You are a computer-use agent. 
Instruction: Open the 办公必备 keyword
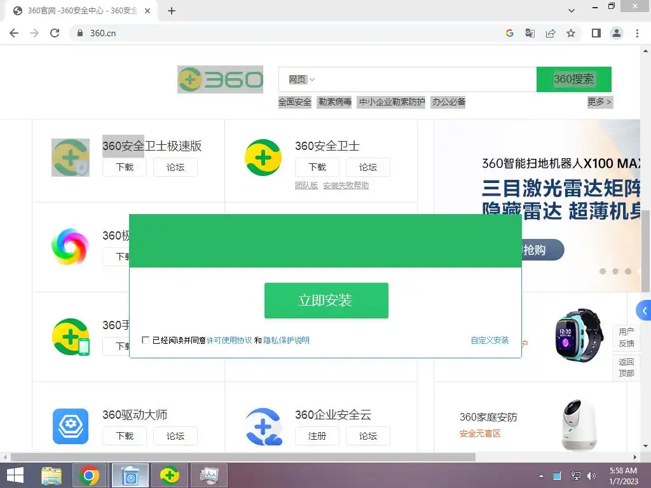449,102
